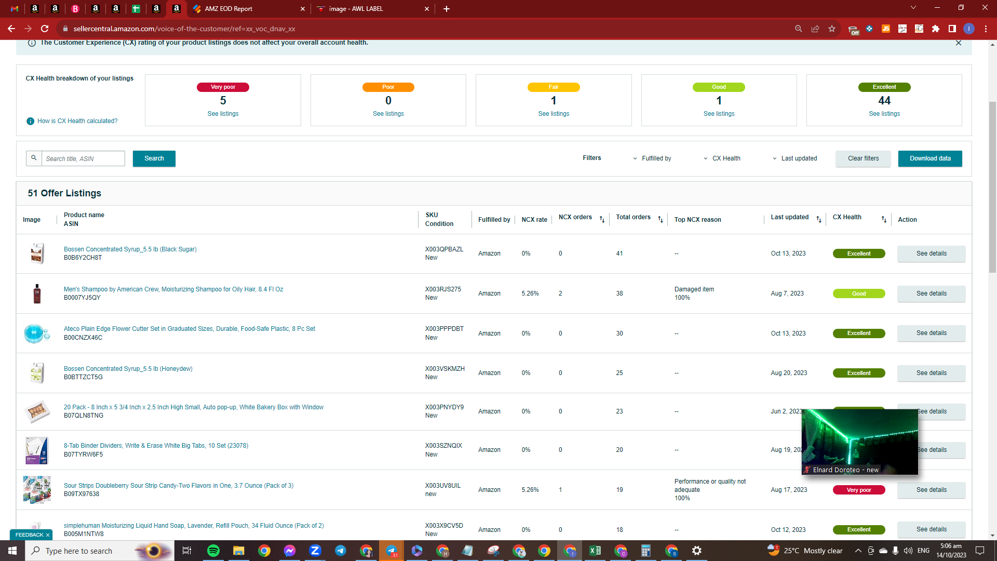
Task: Expand the Last updated filter dropdown
Action: pos(794,158)
